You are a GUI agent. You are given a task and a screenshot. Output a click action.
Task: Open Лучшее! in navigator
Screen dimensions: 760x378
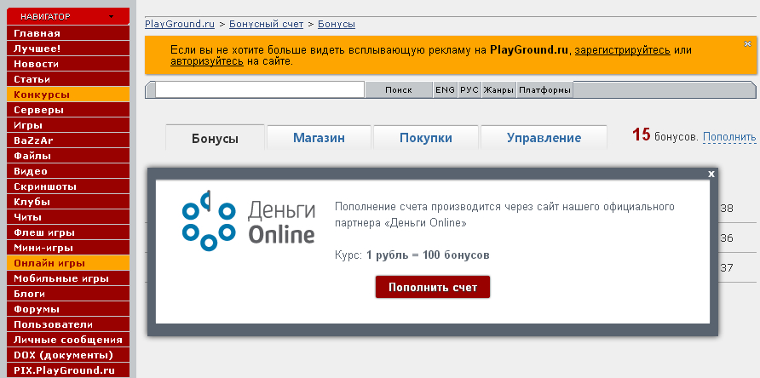[x=68, y=49]
